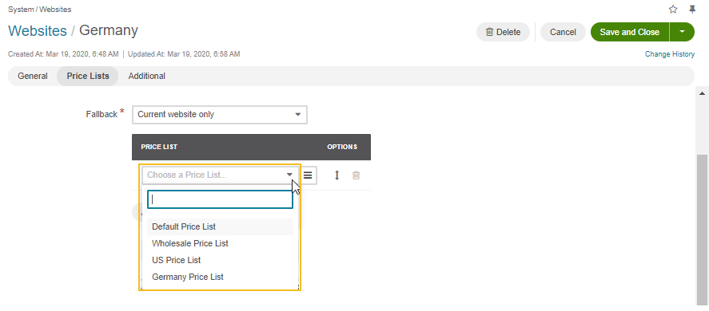The height and width of the screenshot is (311, 709).
Task: Delete the Germany website
Action: click(x=503, y=32)
